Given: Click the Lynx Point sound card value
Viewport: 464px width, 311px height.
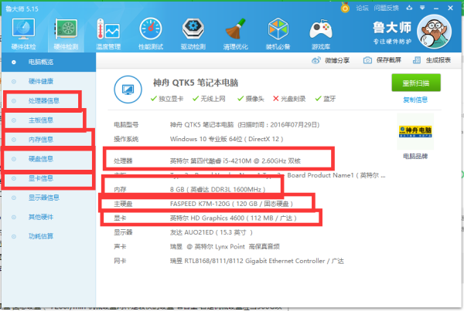Looking at the screenshot, I should (225, 247).
